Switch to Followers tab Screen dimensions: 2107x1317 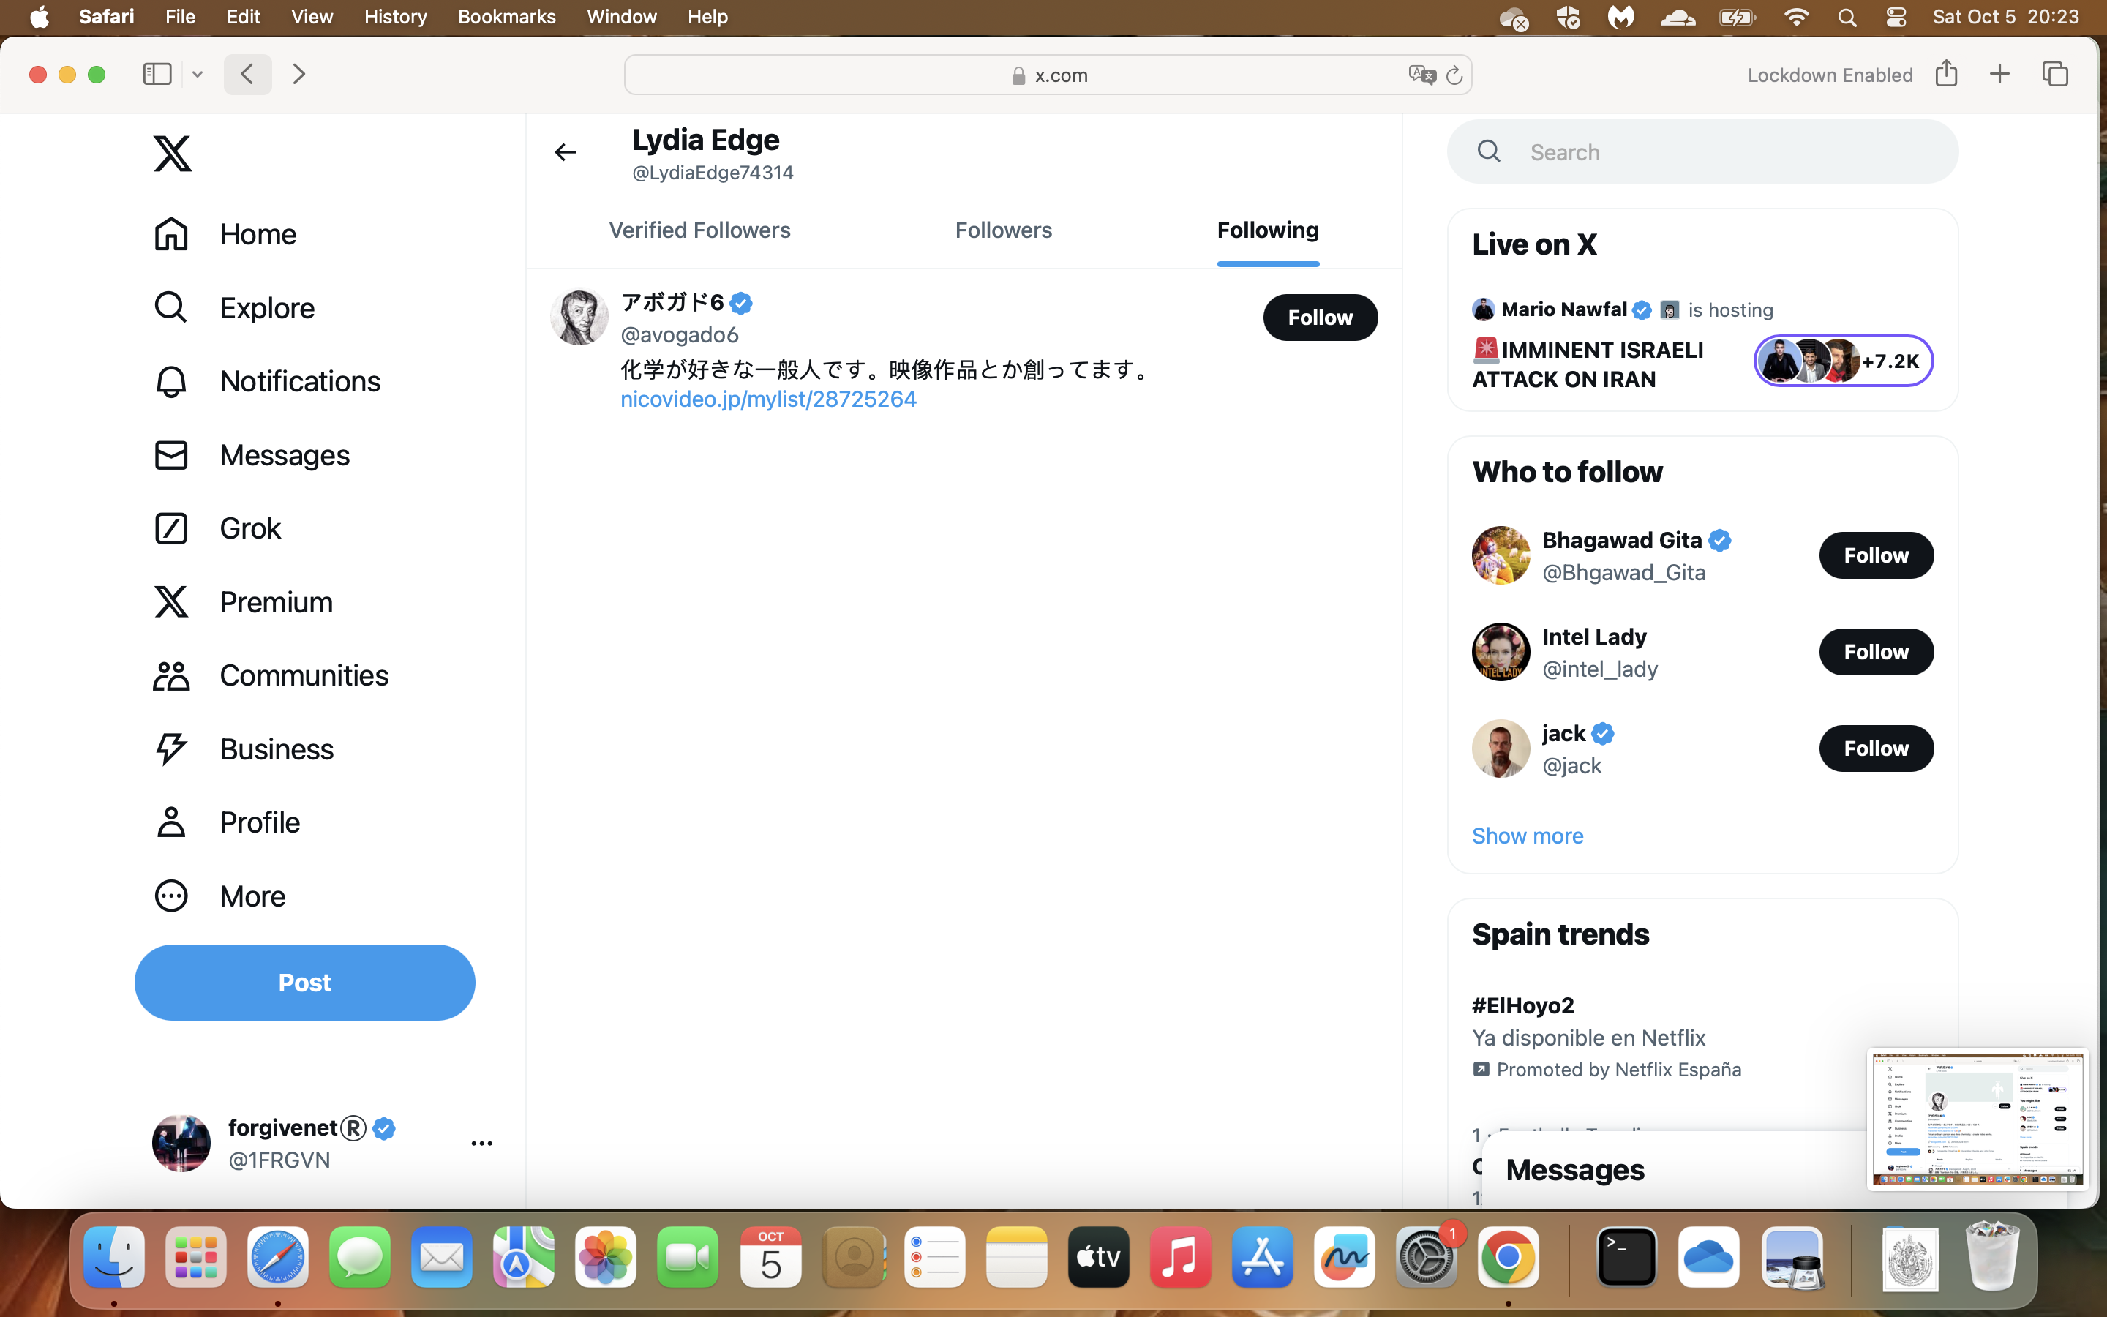[x=1003, y=230]
